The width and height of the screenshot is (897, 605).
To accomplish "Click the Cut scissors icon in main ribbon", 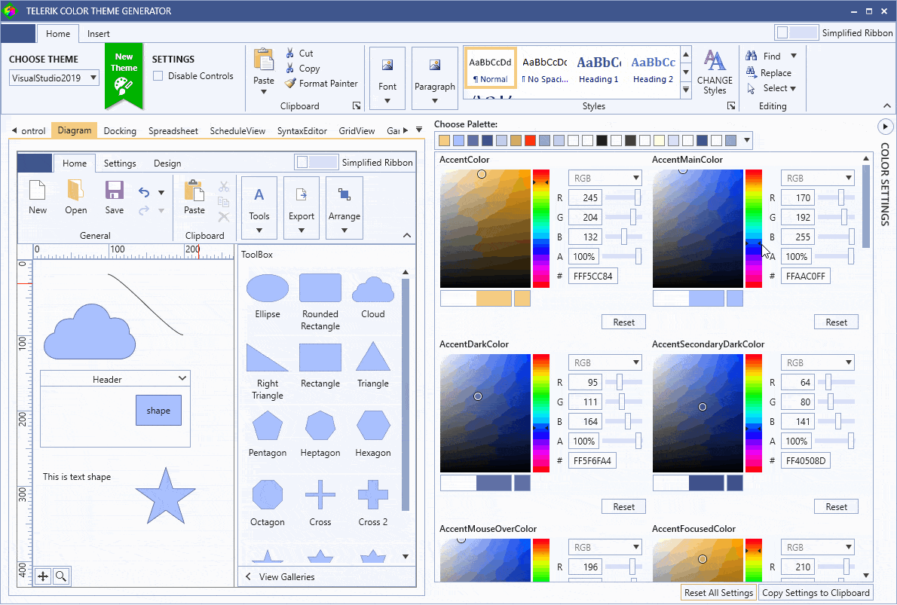I will 290,53.
